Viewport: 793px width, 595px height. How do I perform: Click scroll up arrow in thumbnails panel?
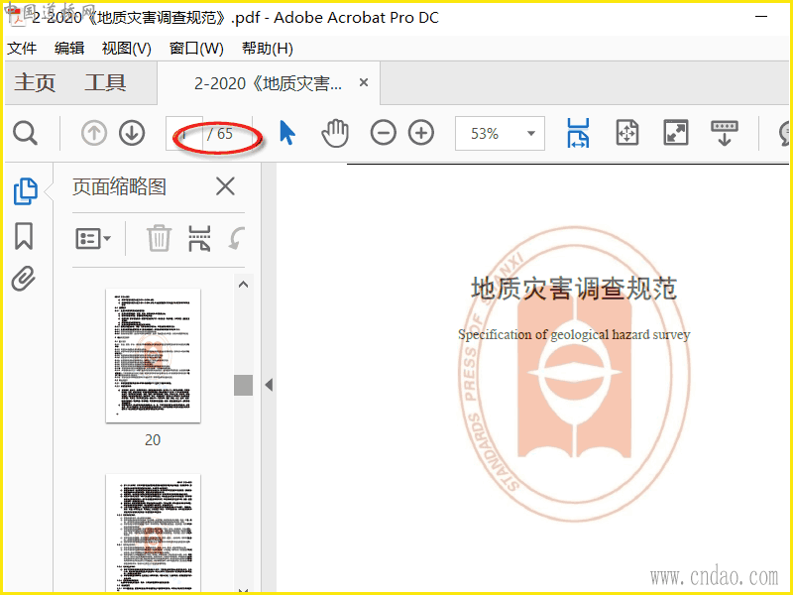(x=243, y=285)
